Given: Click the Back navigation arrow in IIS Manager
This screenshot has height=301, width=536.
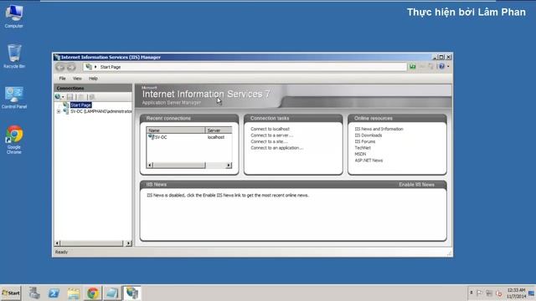Looking at the screenshot, I should pyautogui.click(x=60, y=67).
